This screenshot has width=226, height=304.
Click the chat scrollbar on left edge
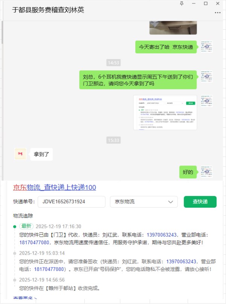pyautogui.click(x=2, y=32)
